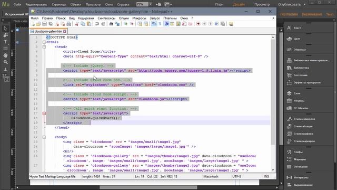Open Notepad++ Поиск menu
Image resolution: width=337 pixels, height=190 pixels.
click(61, 18)
